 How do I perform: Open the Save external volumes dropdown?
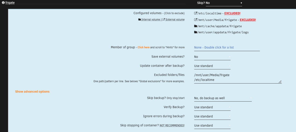[212, 57]
